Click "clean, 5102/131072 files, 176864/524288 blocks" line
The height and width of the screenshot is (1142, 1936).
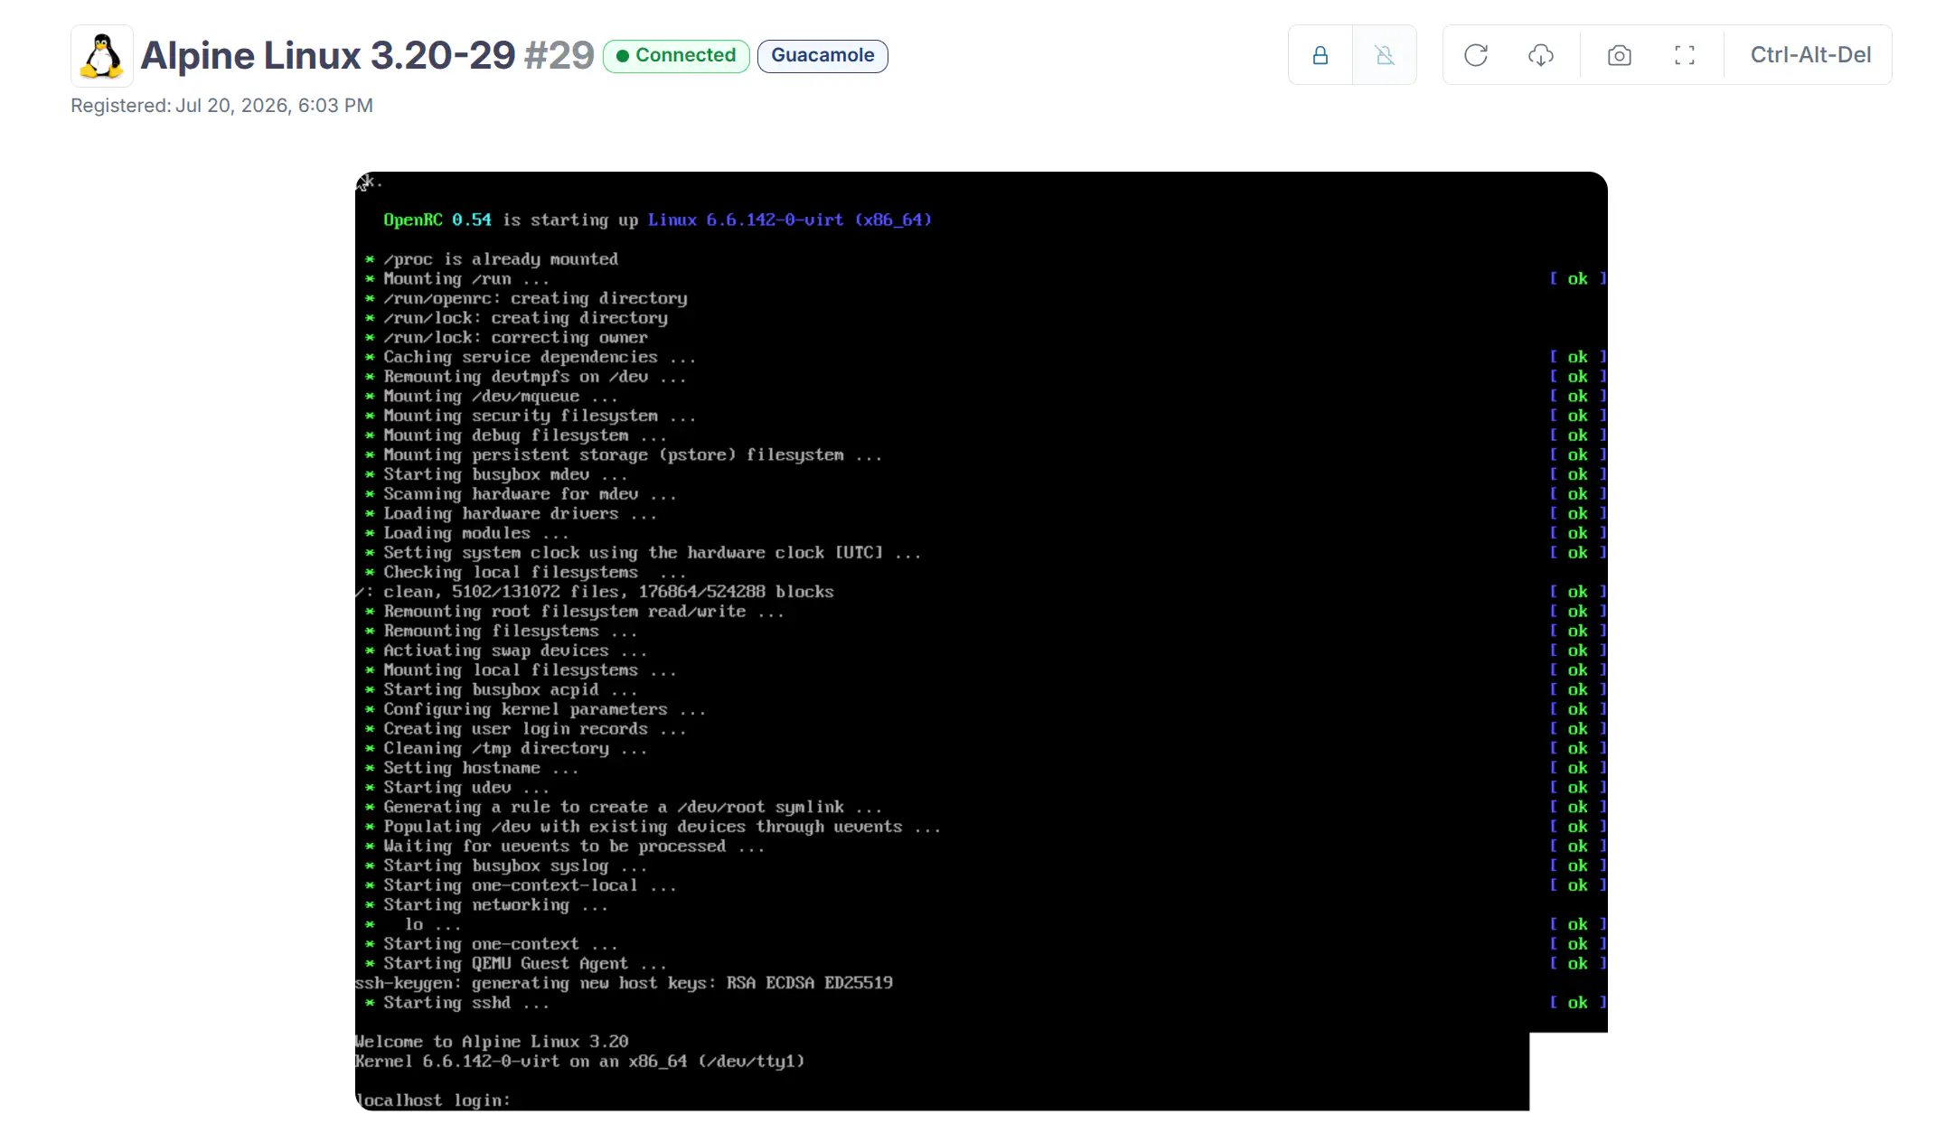tap(608, 592)
